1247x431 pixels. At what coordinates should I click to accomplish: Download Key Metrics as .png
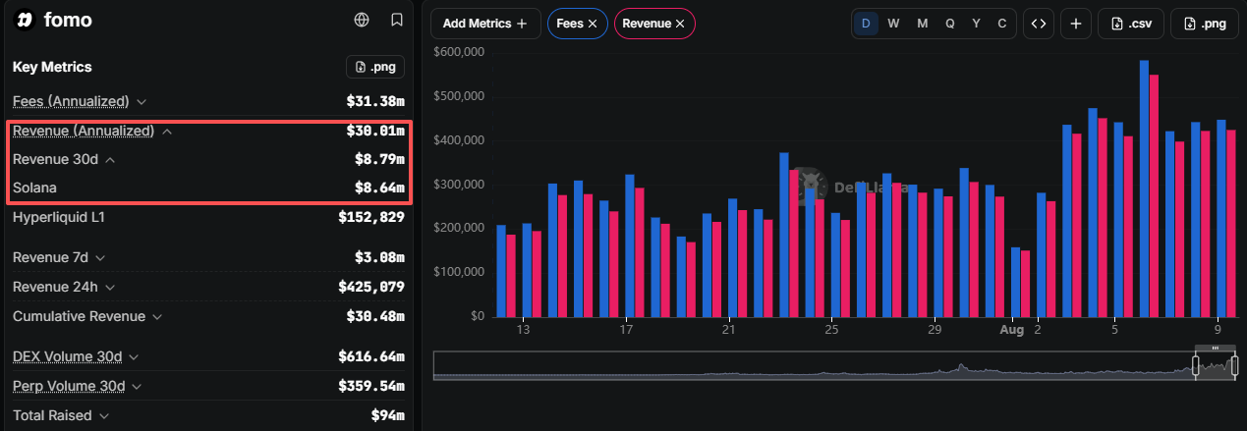375,67
